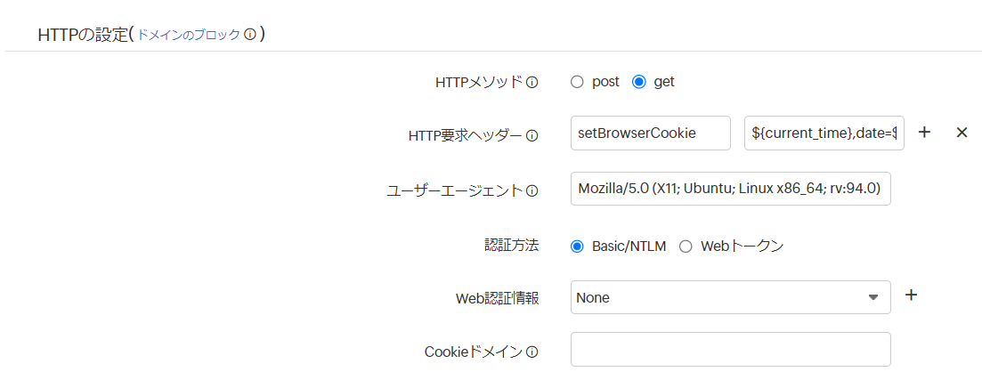982x380 pixels.
Task: Focus the empty Cookieドメイン input field
Action: click(x=730, y=350)
